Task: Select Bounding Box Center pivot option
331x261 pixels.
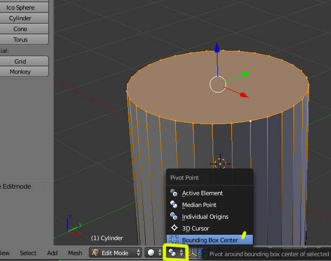Action: [x=209, y=240]
